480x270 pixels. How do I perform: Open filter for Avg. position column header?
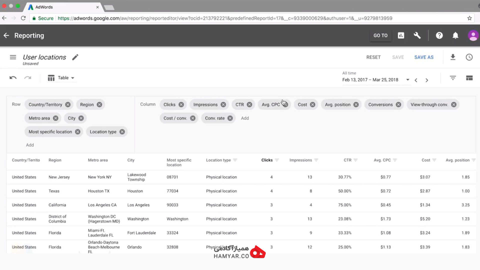click(x=473, y=160)
